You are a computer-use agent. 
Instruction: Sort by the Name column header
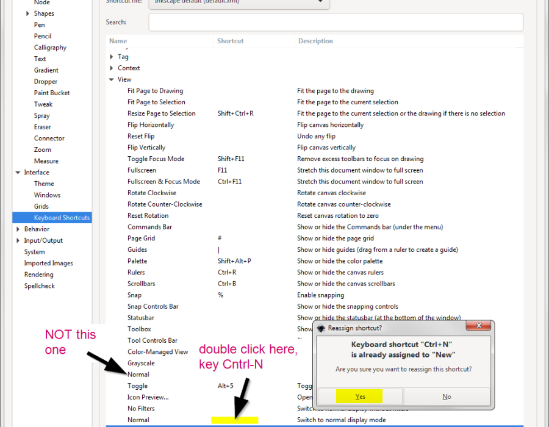(160, 41)
